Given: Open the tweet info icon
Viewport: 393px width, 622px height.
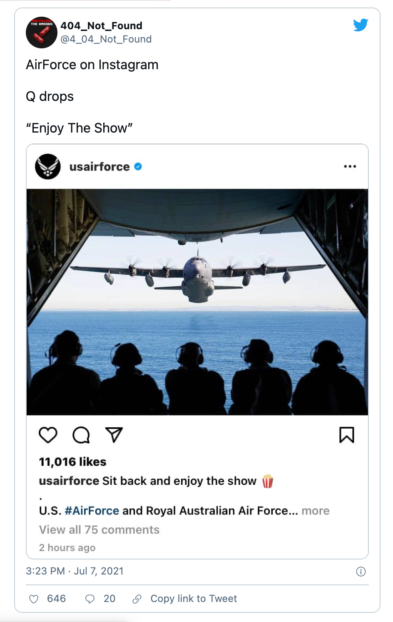Looking at the screenshot, I should (361, 572).
